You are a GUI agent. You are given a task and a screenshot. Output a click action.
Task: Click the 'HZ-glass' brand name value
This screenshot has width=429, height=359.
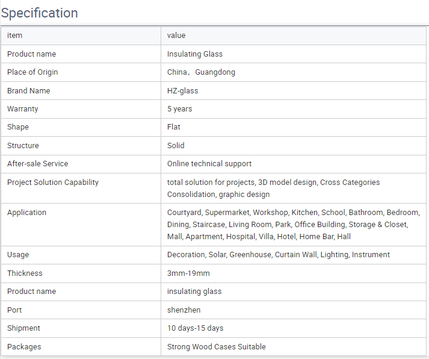click(x=182, y=90)
